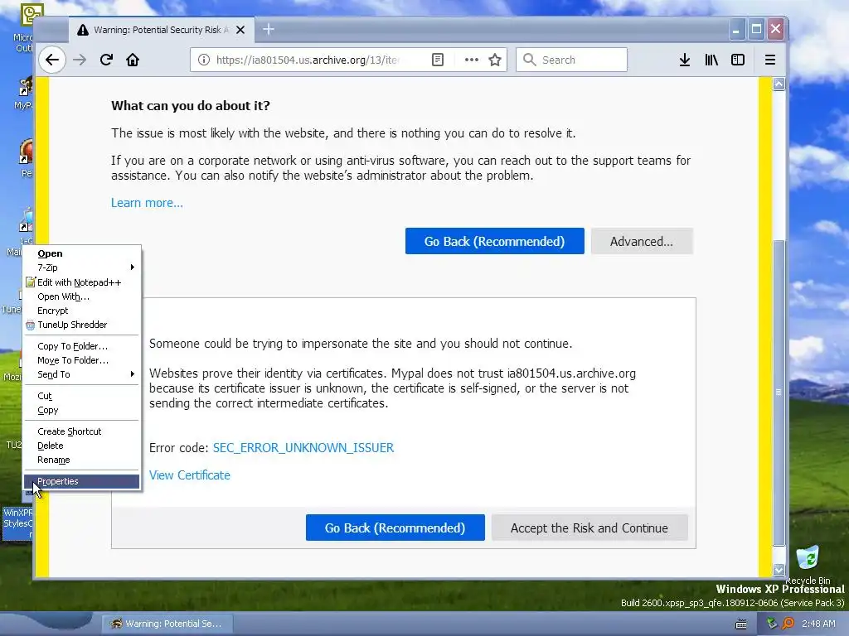The width and height of the screenshot is (849, 636).
Task: Select Open With... in context menu
Action: (82, 296)
